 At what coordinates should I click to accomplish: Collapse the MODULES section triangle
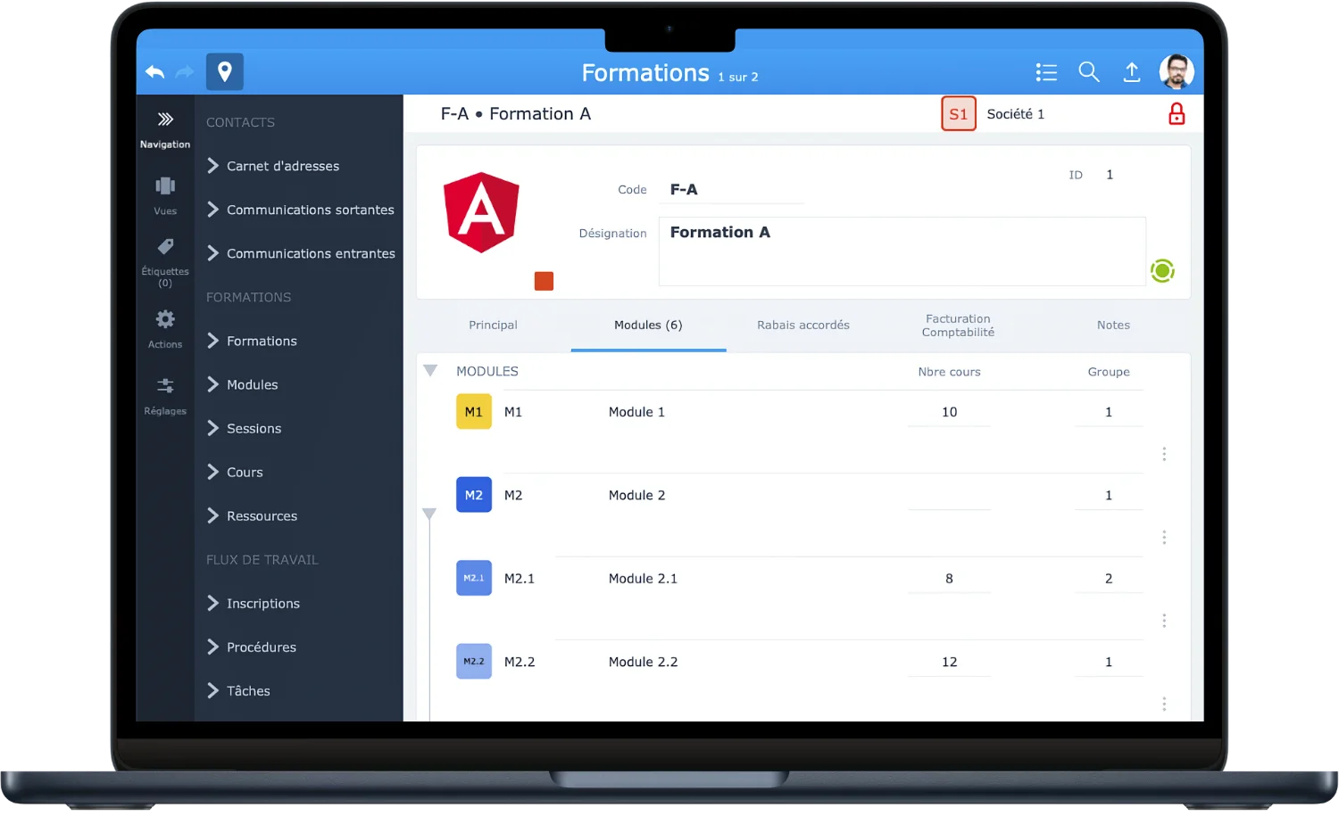[x=430, y=371]
